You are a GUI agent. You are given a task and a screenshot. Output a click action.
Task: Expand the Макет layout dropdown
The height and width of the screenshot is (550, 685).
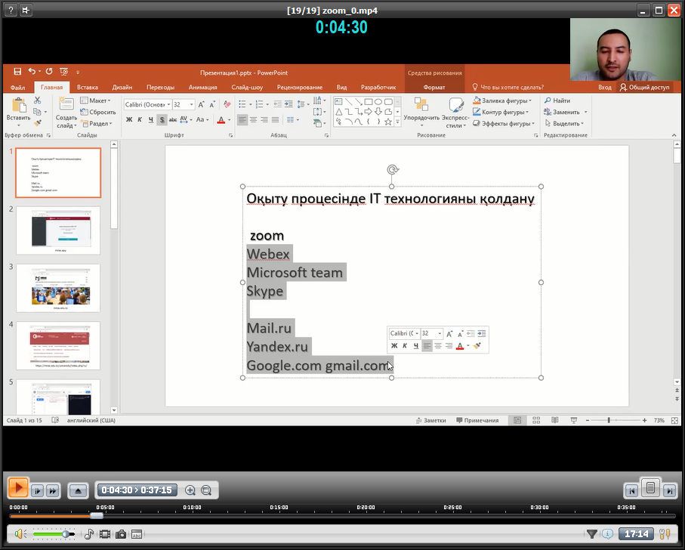[96, 100]
